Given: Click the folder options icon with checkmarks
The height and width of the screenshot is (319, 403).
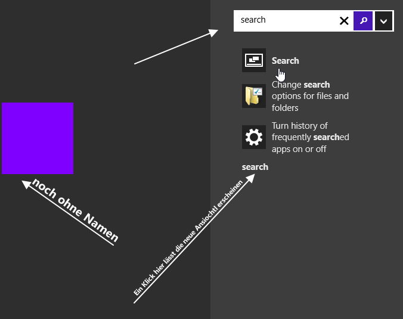Looking at the screenshot, I should 254,96.
